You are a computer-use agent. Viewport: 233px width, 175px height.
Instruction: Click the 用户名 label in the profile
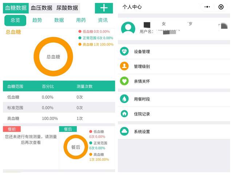146,32
